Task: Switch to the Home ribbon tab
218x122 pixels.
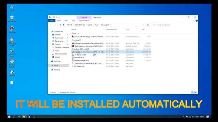Action: coord(59,21)
